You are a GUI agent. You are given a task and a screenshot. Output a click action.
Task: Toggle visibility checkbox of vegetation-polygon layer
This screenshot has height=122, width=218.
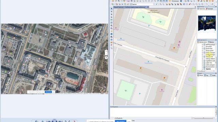tap(204, 61)
